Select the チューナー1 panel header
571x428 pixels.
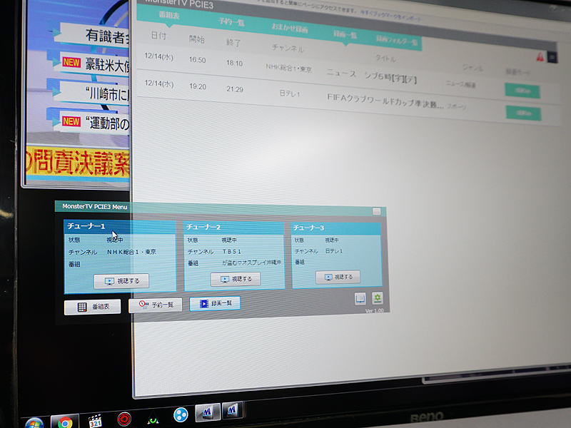point(120,226)
